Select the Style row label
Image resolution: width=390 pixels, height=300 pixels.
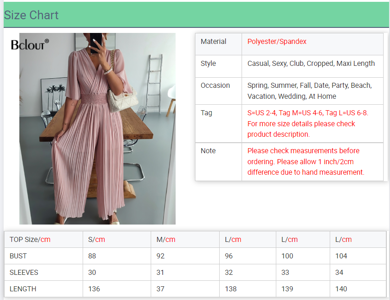208,64
